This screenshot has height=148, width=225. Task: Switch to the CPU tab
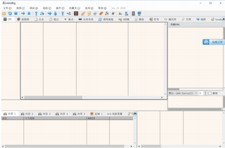pyautogui.click(x=8, y=19)
